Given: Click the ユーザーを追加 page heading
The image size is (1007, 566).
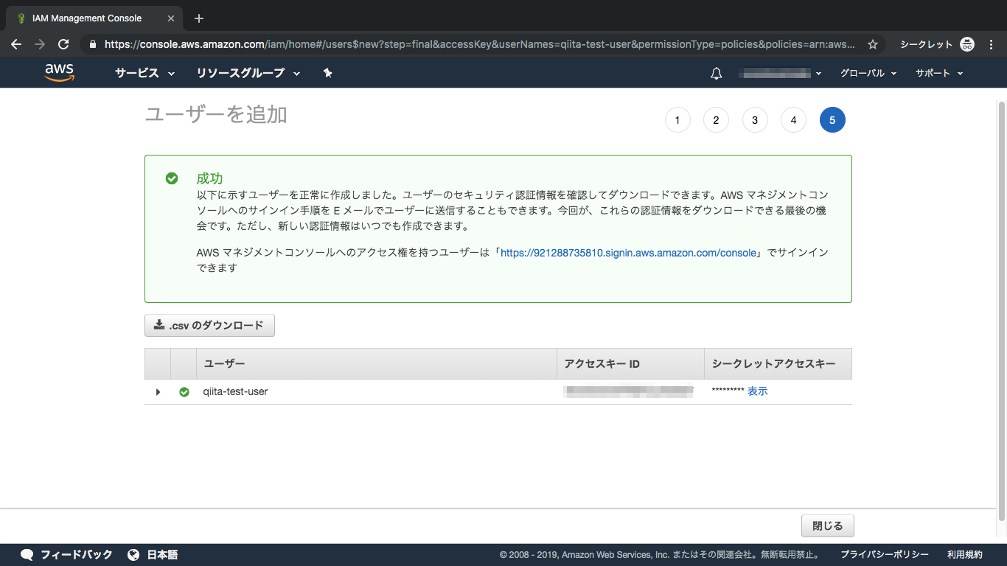Looking at the screenshot, I should point(216,115).
